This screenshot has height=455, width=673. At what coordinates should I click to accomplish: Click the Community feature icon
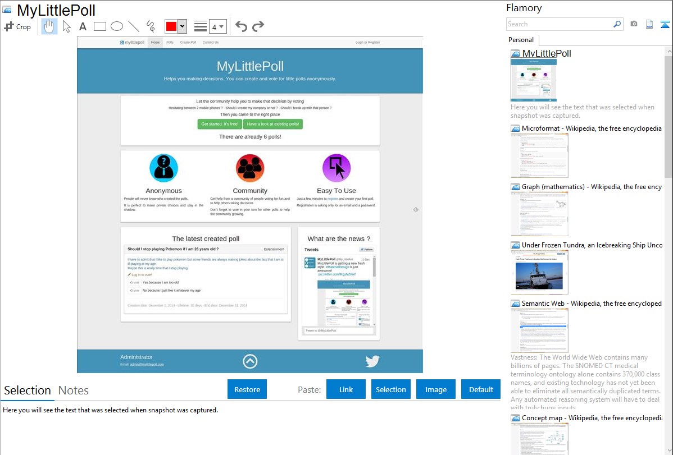[x=250, y=168]
